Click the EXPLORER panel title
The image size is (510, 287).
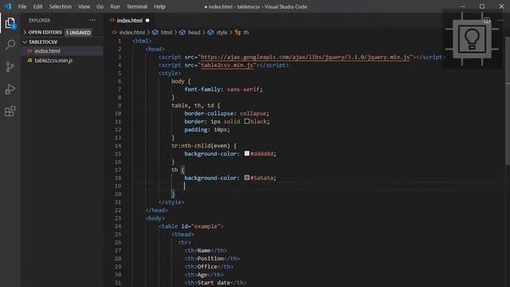[x=39, y=20]
